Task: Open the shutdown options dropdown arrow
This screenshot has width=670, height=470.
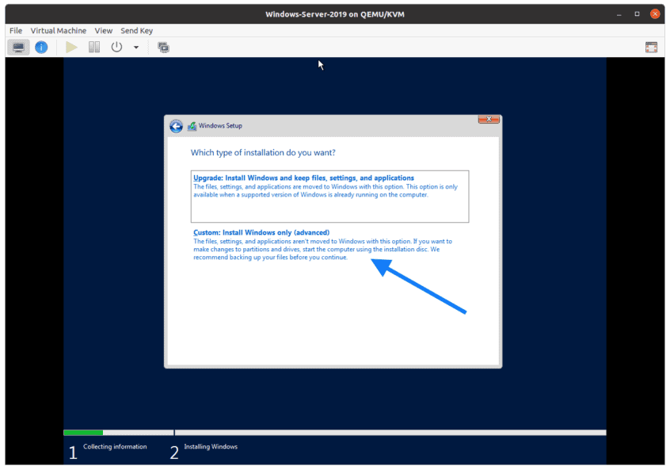Action: pyautogui.click(x=135, y=47)
